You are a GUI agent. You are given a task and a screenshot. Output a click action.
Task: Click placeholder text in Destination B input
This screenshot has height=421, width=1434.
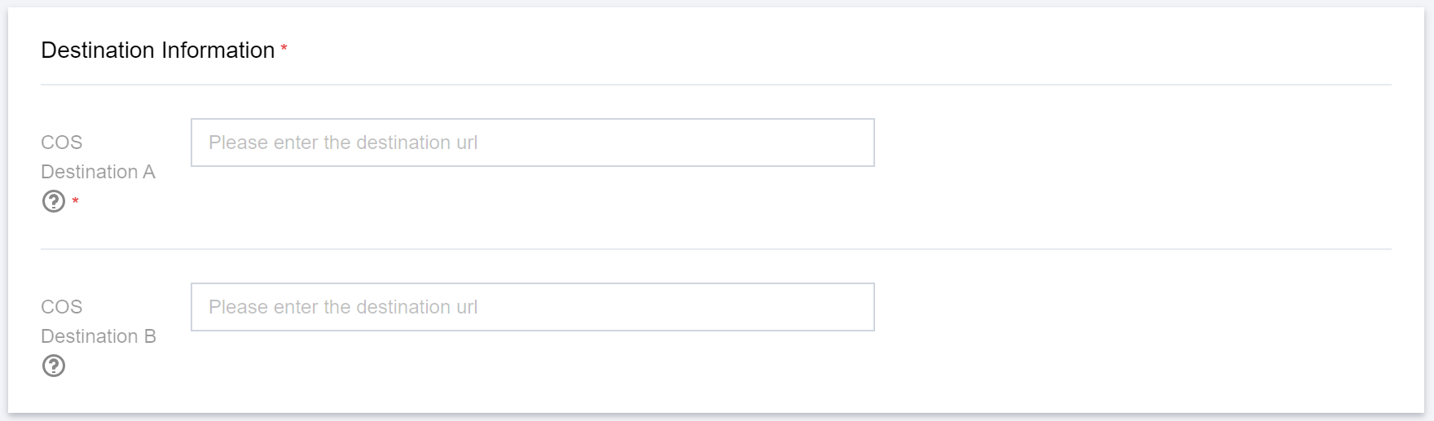tap(343, 307)
